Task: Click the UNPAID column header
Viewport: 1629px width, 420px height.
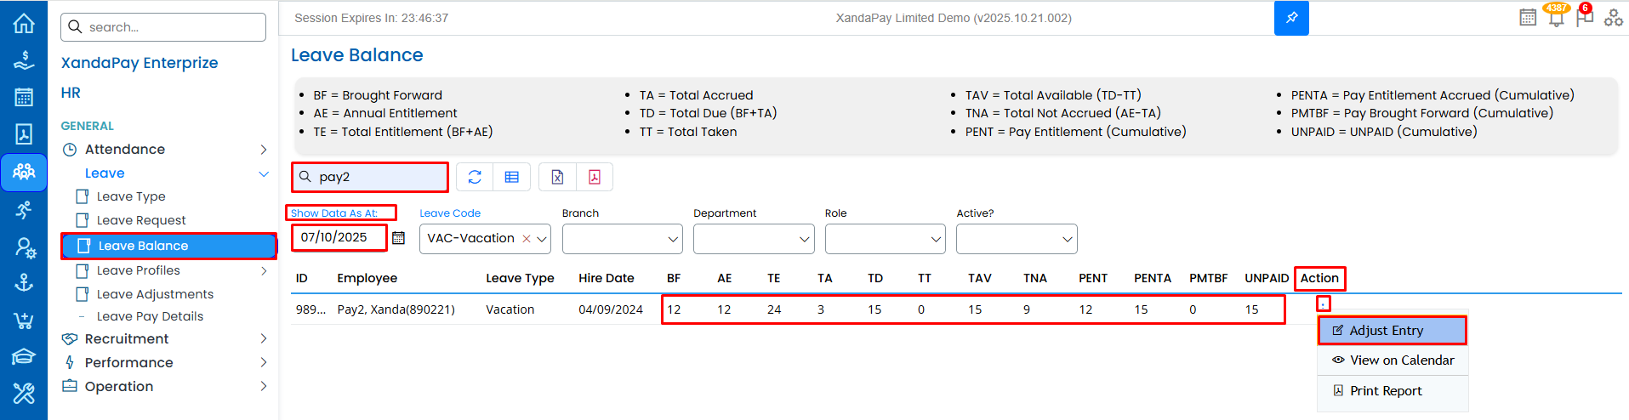Action: (x=1267, y=278)
